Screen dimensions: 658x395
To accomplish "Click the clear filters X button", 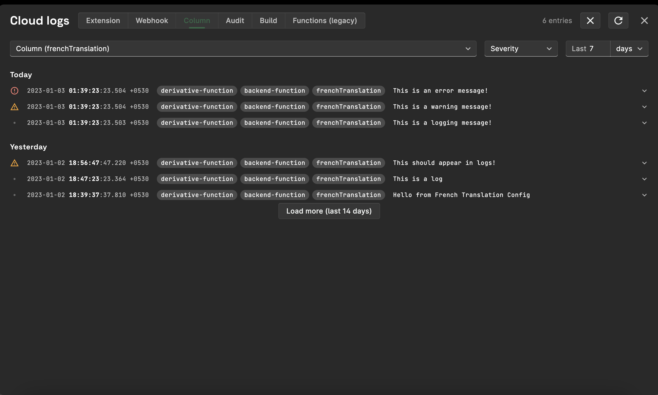I will coord(590,21).
